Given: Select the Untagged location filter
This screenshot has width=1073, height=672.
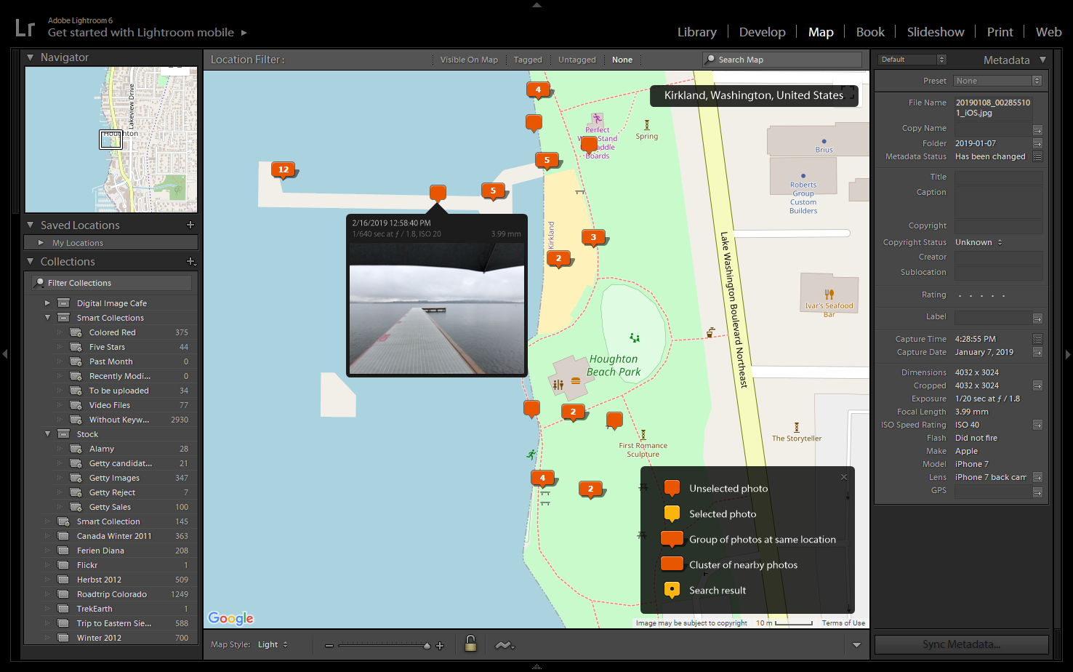Looking at the screenshot, I should click(x=576, y=60).
